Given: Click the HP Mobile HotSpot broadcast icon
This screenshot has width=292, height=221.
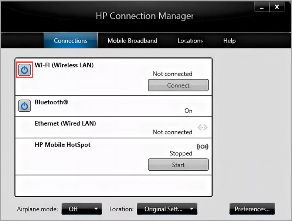Looking at the screenshot, I should 203,147.
